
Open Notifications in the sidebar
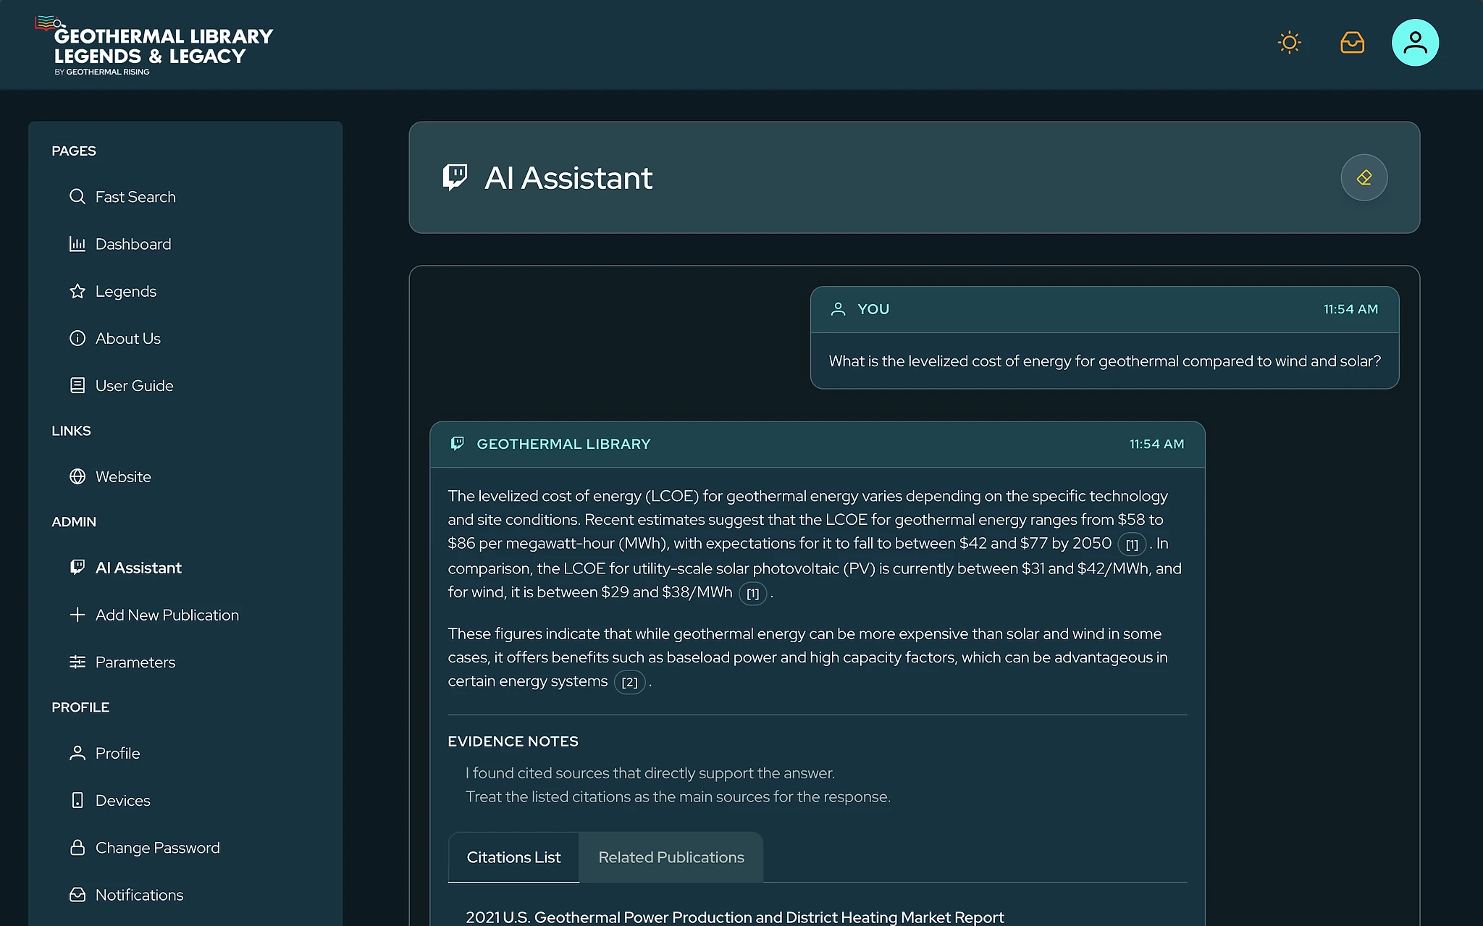point(140,895)
